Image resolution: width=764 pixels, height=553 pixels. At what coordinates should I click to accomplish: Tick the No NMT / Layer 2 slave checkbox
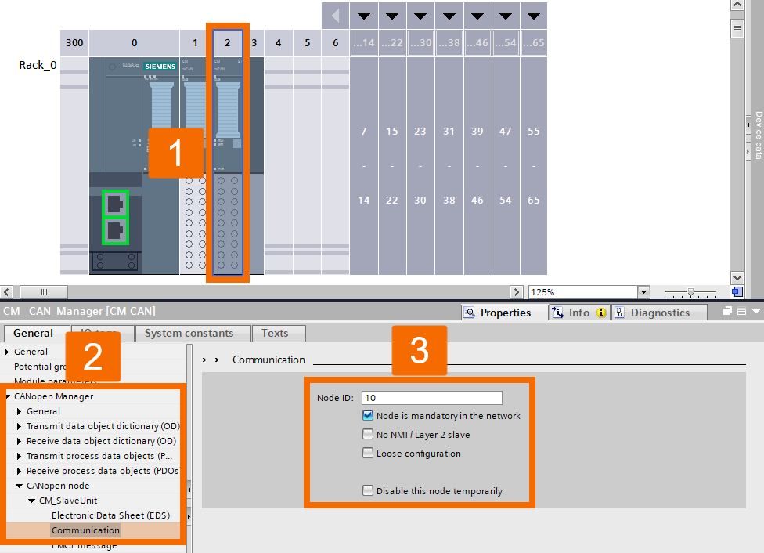click(368, 434)
